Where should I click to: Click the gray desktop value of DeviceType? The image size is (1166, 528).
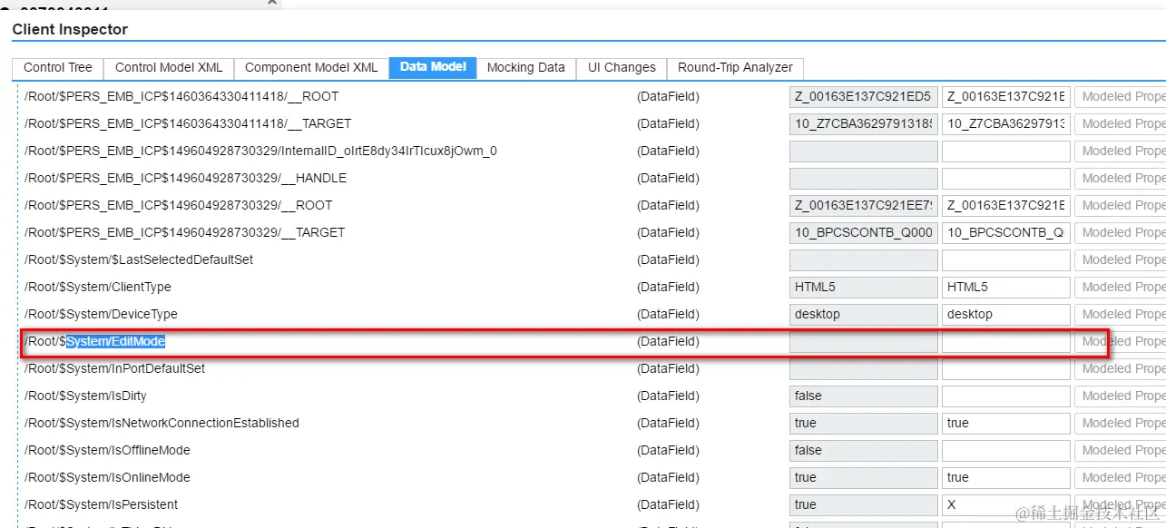pos(864,315)
